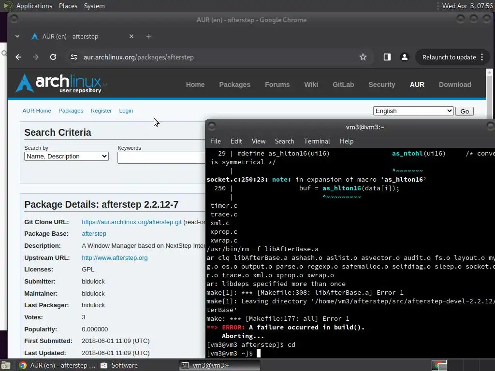This screenshot has width=495, height=371.
Task: Bookmark this page with the star icon
Action: 363,57
